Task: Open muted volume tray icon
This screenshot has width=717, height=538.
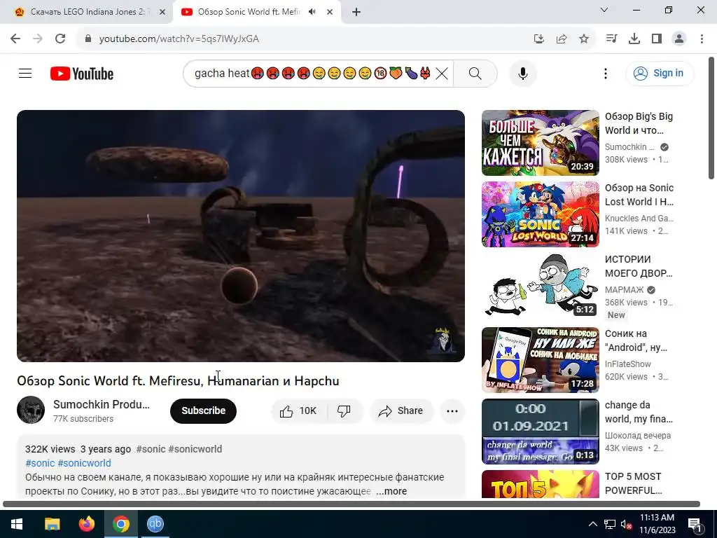Action: point(626,524)
